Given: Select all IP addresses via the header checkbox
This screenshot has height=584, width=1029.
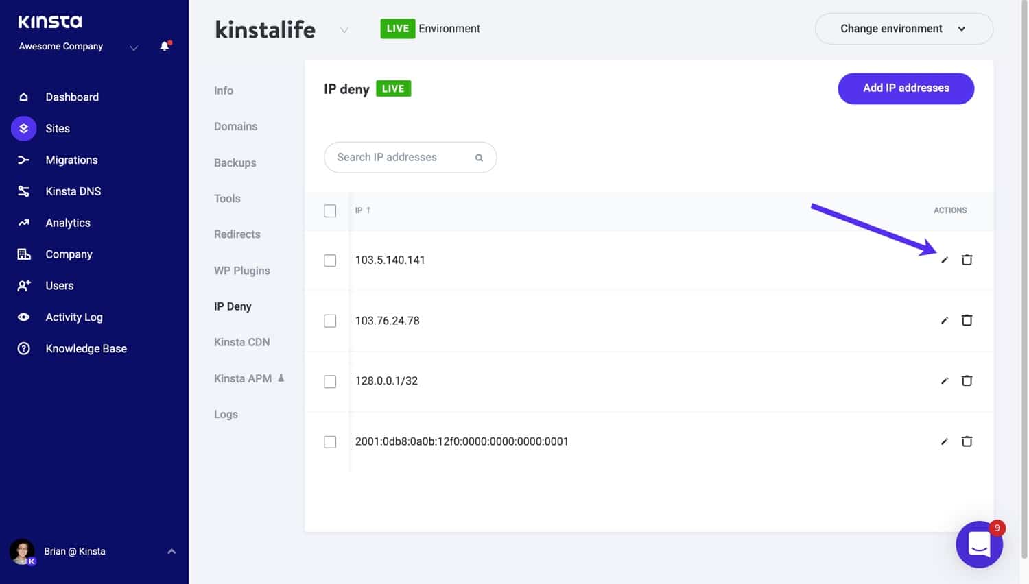Looking at the screenshot, I should coord(330,210).
